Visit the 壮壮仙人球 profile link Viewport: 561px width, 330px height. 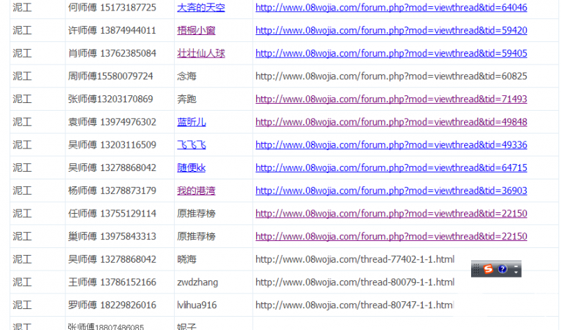pyautogui.click(x=201, y=53)
